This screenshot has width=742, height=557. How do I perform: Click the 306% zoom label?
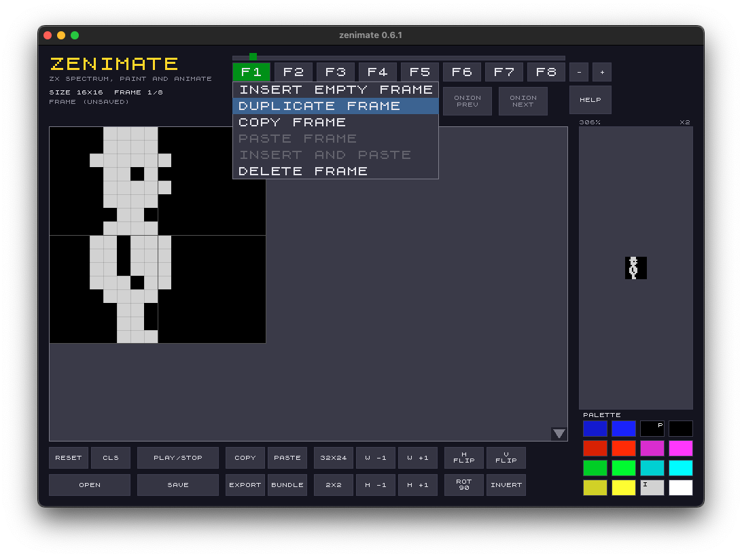[590, 122]
